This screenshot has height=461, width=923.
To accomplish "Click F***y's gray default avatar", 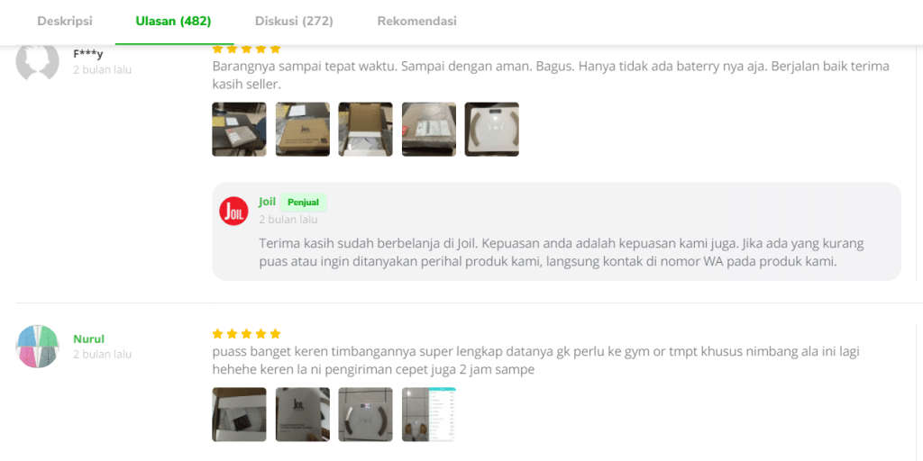I will (37, 60).
